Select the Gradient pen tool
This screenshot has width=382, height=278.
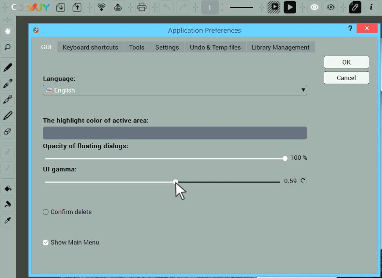click(x=7, y=84)
